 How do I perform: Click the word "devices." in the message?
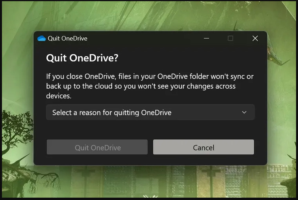(x=59, y=96)
